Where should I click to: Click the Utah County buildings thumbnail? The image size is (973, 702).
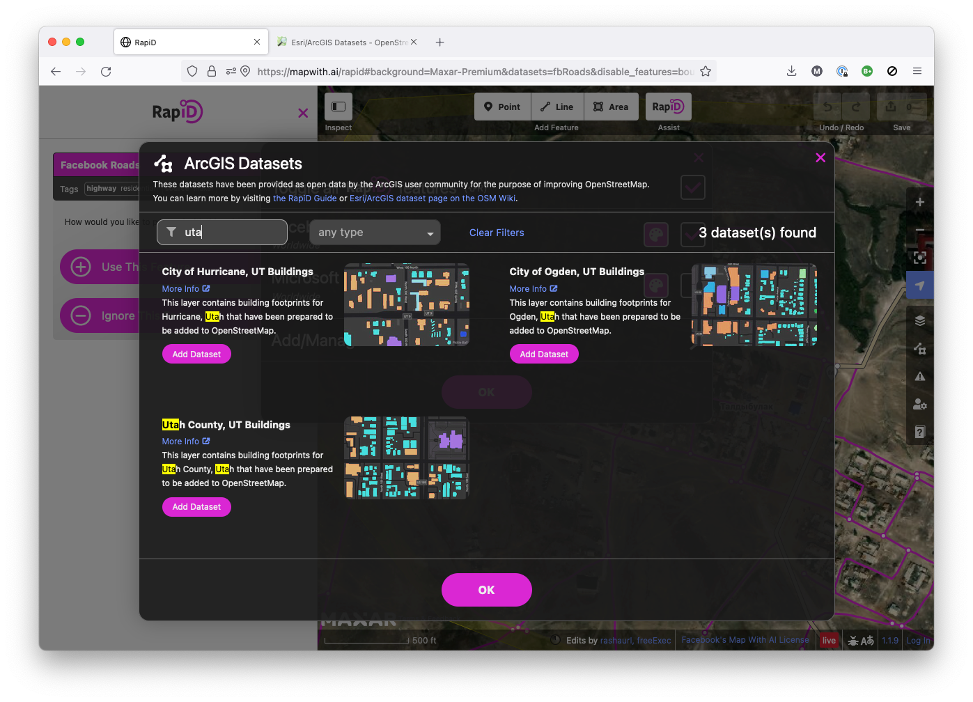coord(407,458)
